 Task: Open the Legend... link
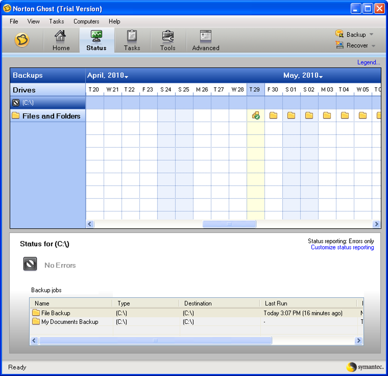point(369,62)
